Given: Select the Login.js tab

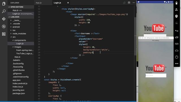Looking at the screenshot, I should 57,3.
